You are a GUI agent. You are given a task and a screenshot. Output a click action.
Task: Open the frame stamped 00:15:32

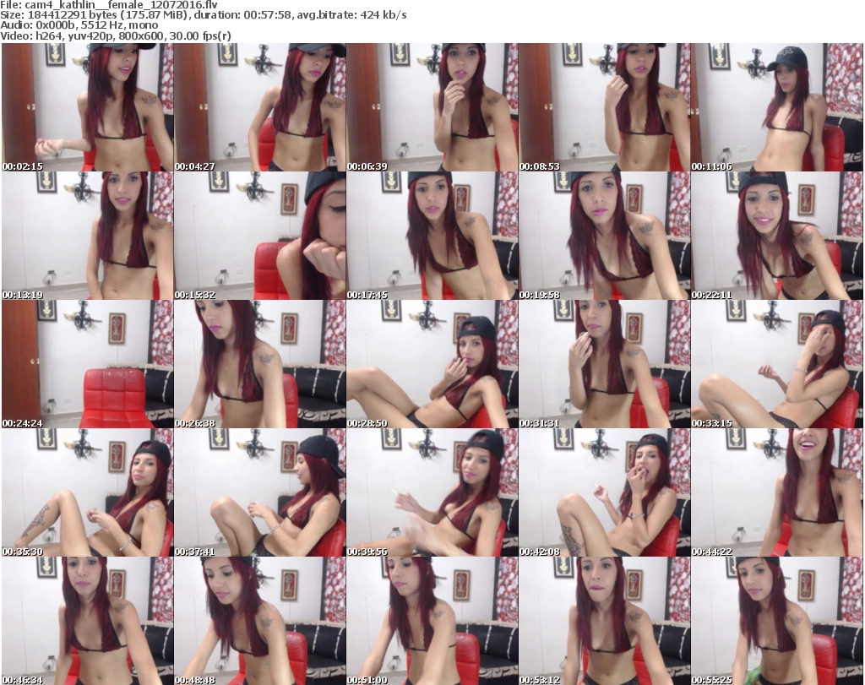[260, 236]
